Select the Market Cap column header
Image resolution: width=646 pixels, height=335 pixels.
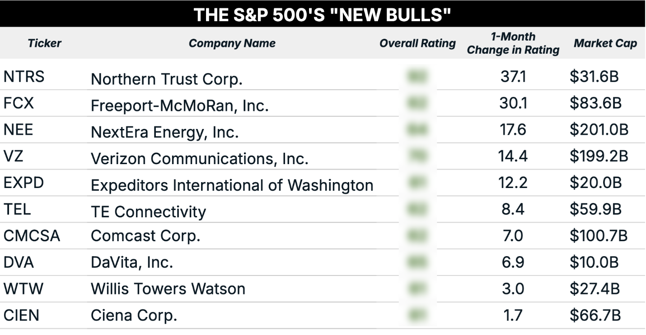tap(605, 43)
